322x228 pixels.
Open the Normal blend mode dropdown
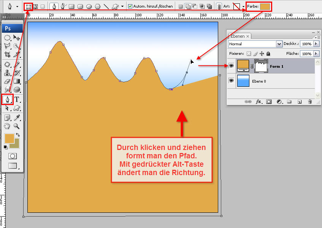click(x=279, y=44)
